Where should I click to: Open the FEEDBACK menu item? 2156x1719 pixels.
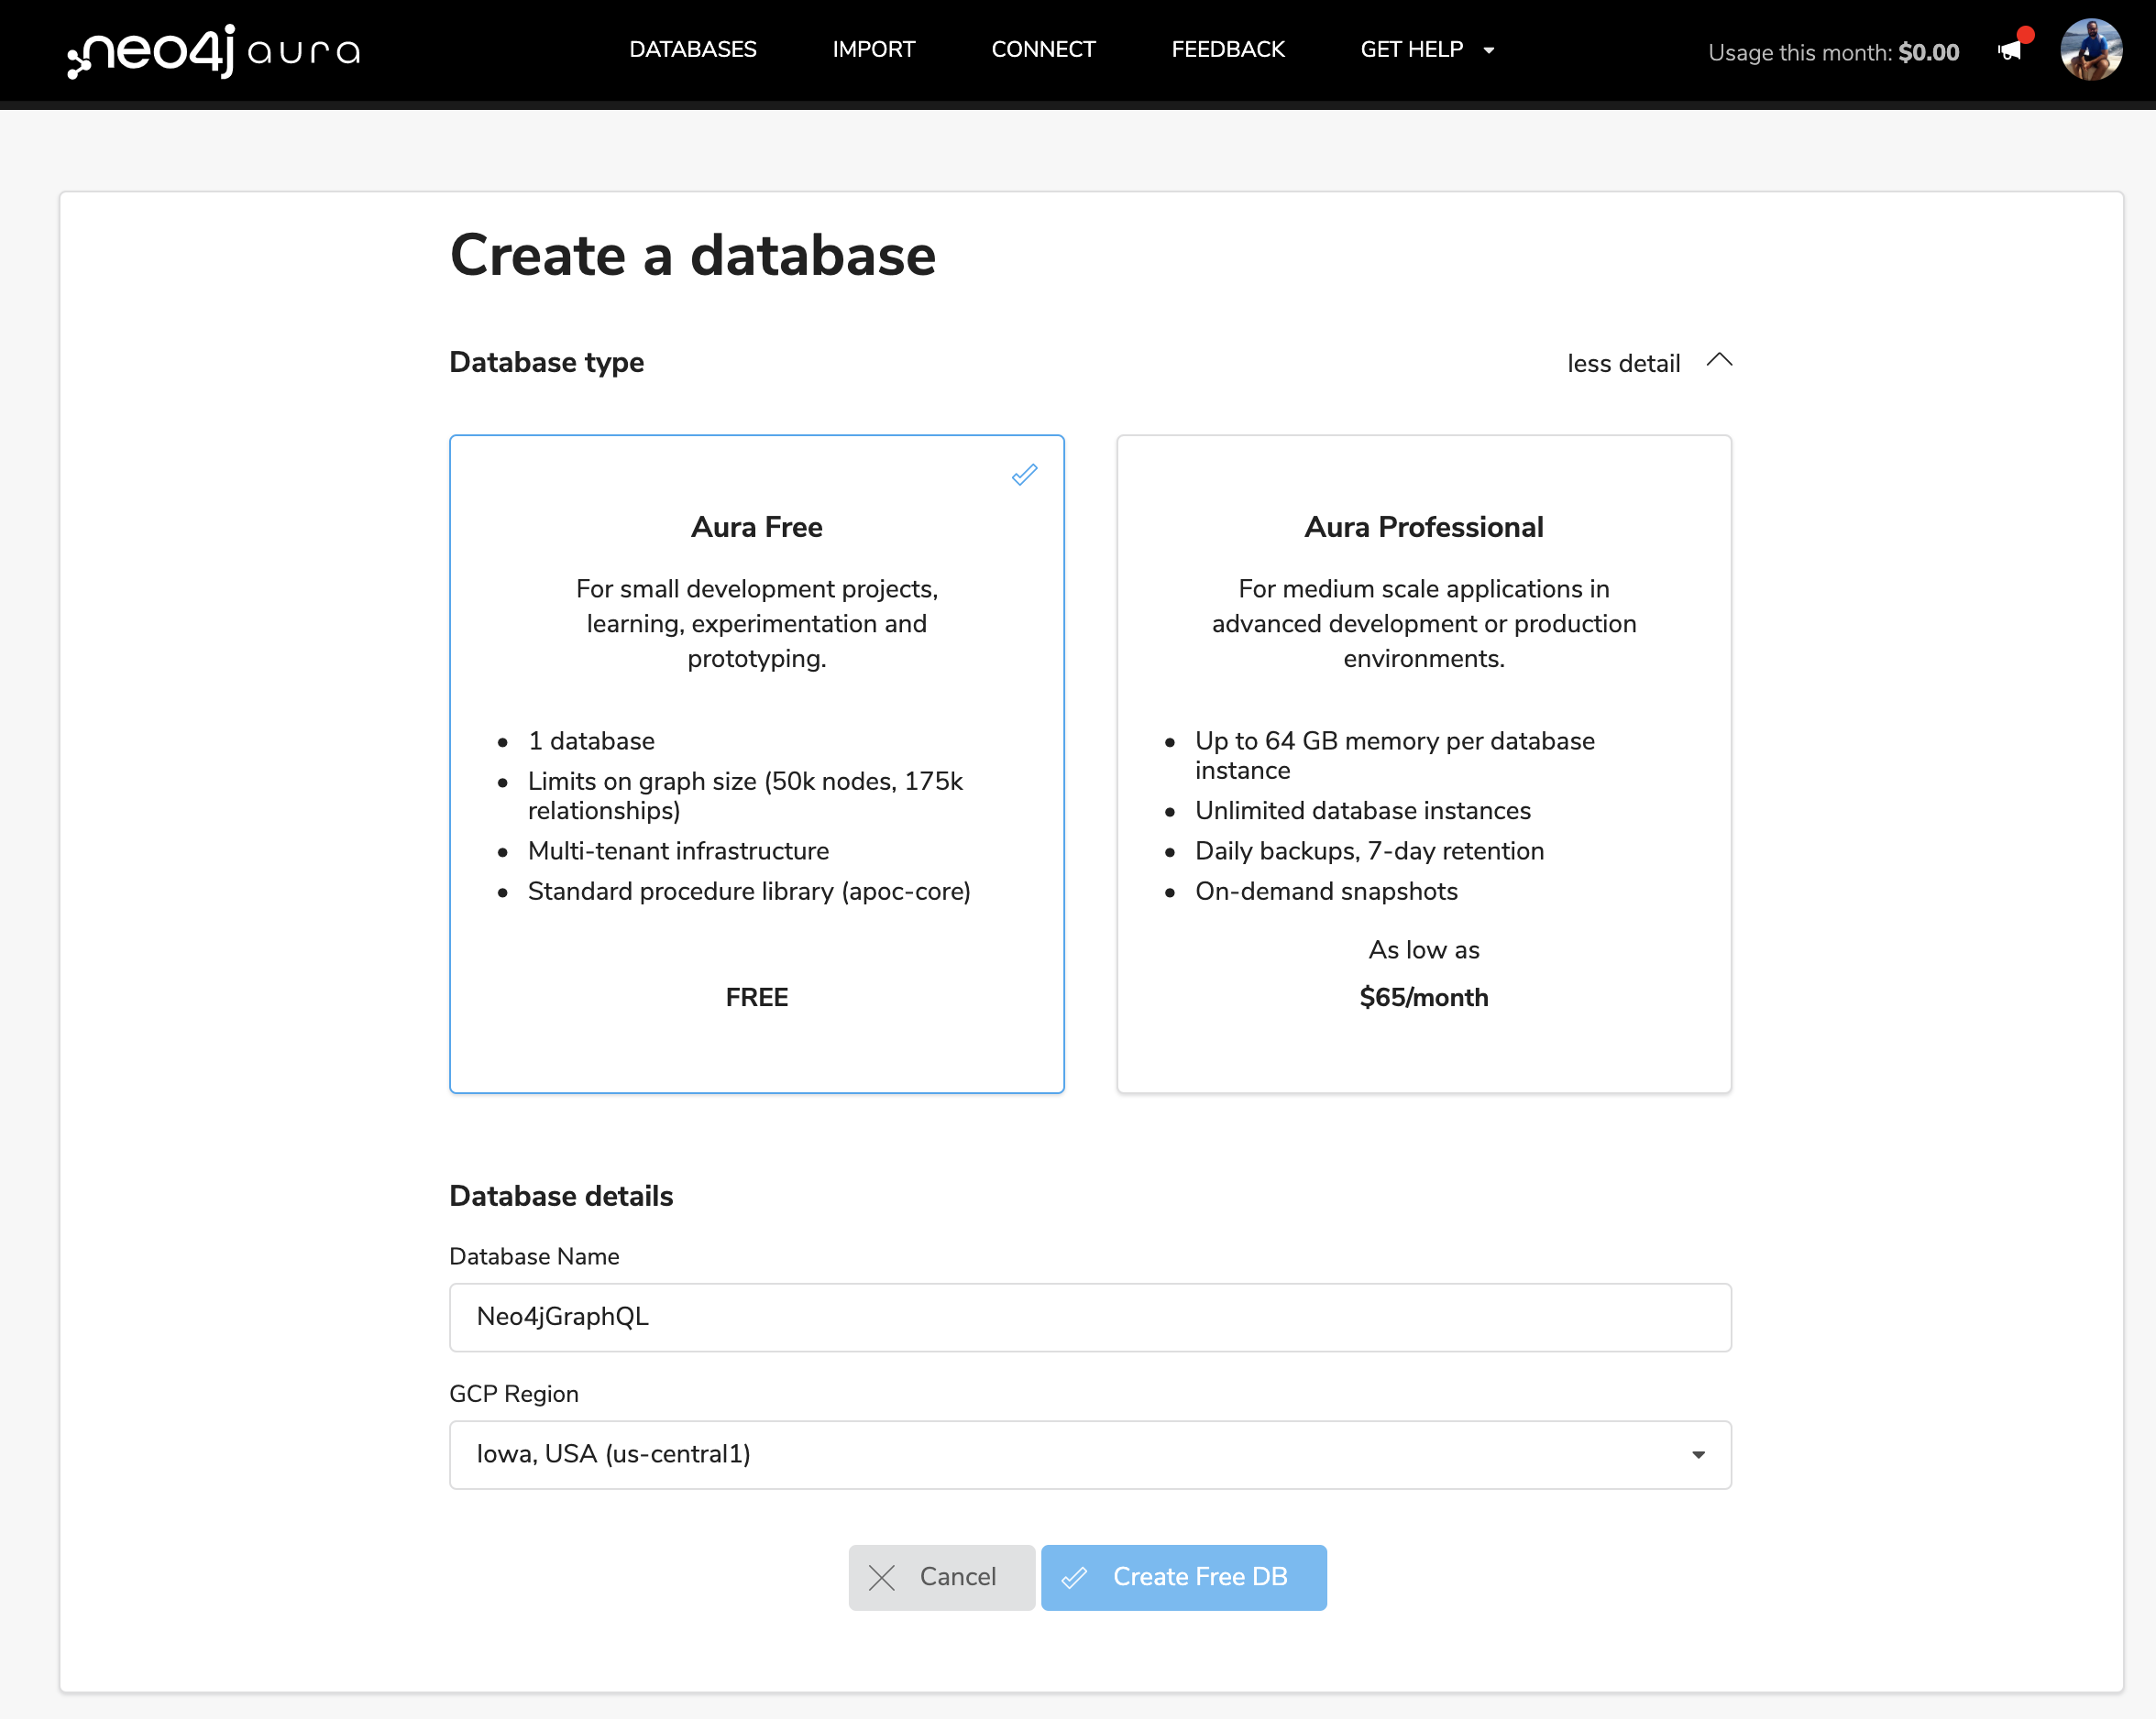pyautogui.click(x=1227, y=49)
